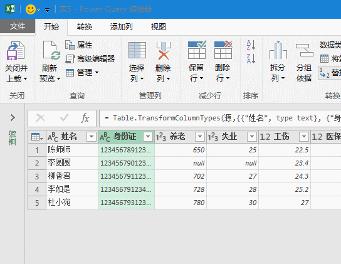The height and width of the screenshot is (264, 341).
Task: Click the cell 柳香君
Action: (x=72, y=176)
